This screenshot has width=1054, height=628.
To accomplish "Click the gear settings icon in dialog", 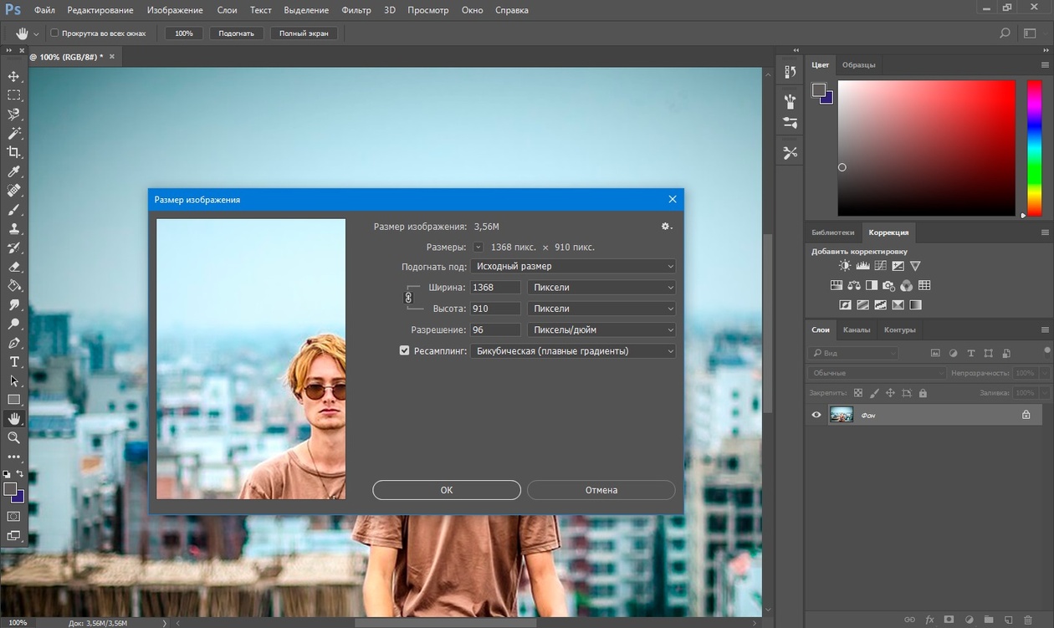I will [x=666, y=227].
